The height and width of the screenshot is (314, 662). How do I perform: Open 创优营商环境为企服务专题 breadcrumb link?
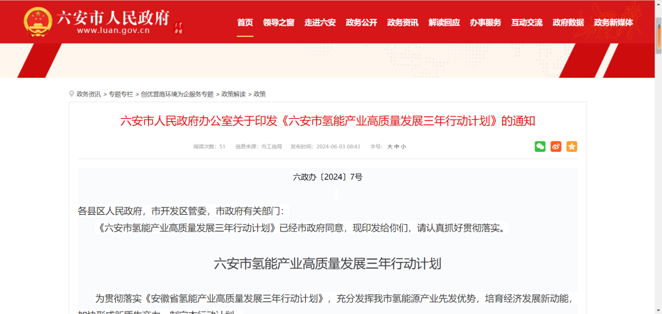pos(177,94)
